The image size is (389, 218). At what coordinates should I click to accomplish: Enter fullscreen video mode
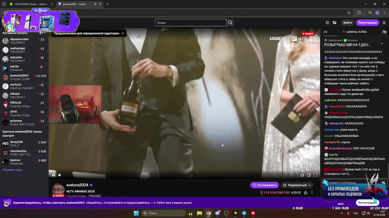tap(315, 175)
